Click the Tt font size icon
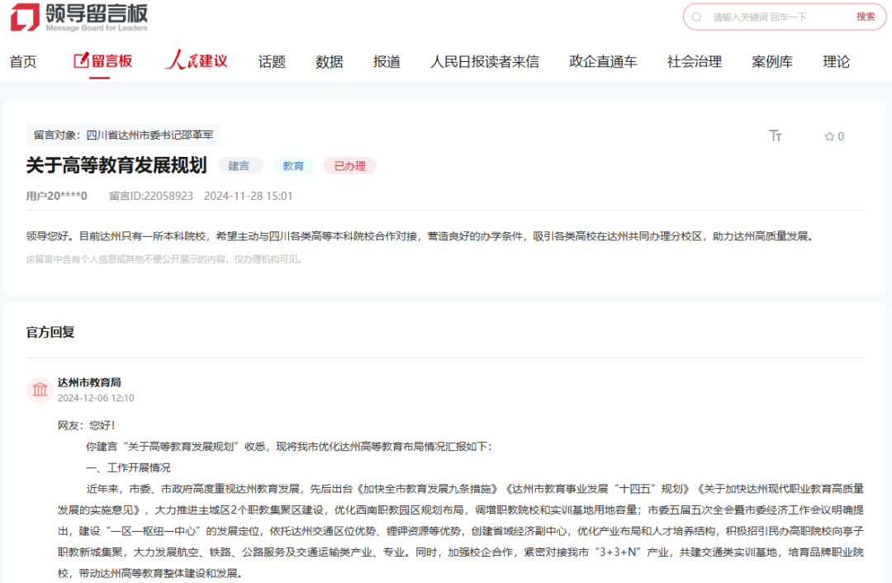 [775, 135]
